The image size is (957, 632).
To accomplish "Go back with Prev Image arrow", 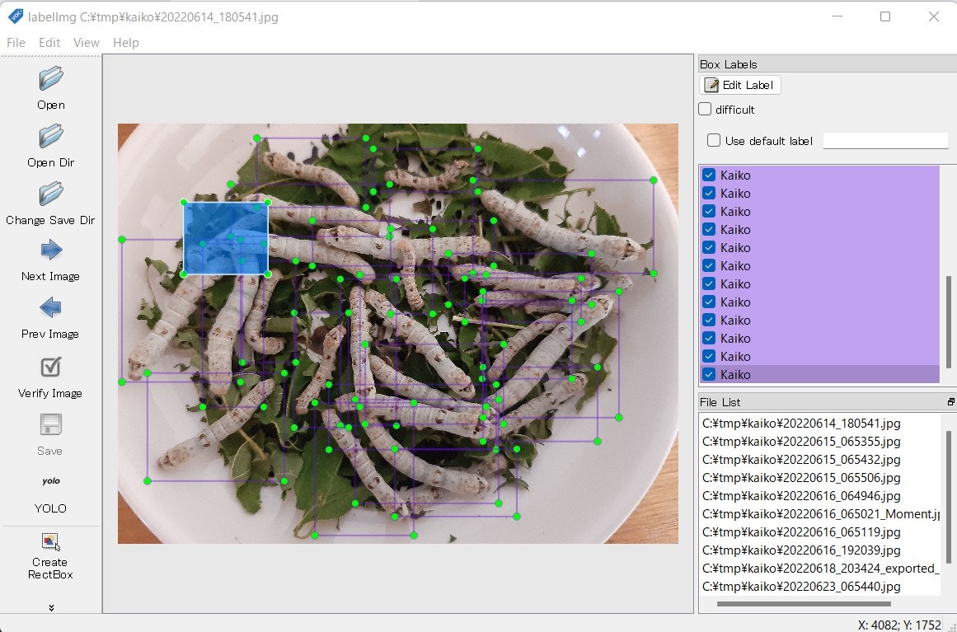I will coord(50,307).
